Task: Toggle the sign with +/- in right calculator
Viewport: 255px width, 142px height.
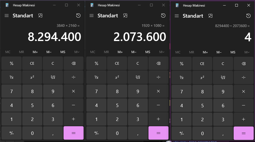Action: tap(181, 133)
